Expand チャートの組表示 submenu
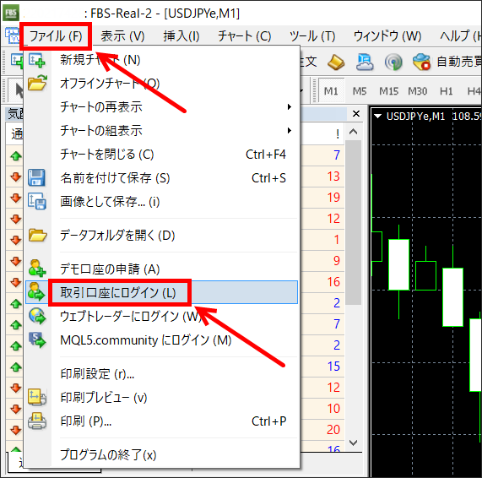This screenshot has height=478, width=482. (x=162, y=131)
